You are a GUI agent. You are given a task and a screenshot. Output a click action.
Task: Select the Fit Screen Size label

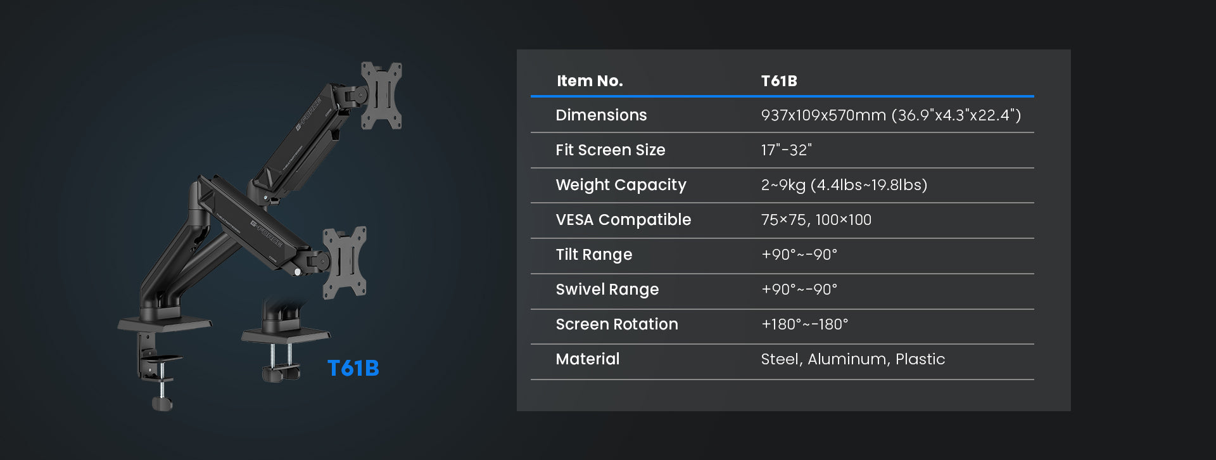(610, 150)
